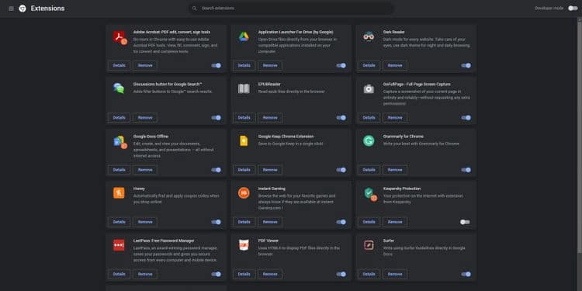This screenshot has height=291, width=582.
Task: Click the 'Developer mode' label
Action: tap(549, 9)
